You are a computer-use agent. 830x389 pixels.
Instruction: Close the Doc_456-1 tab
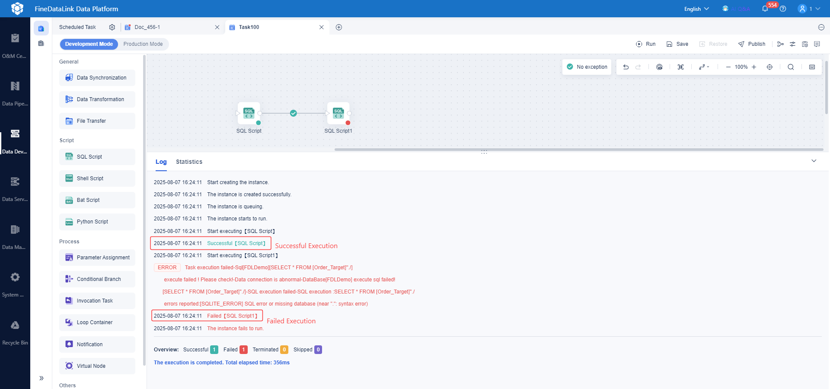[217, 27]
